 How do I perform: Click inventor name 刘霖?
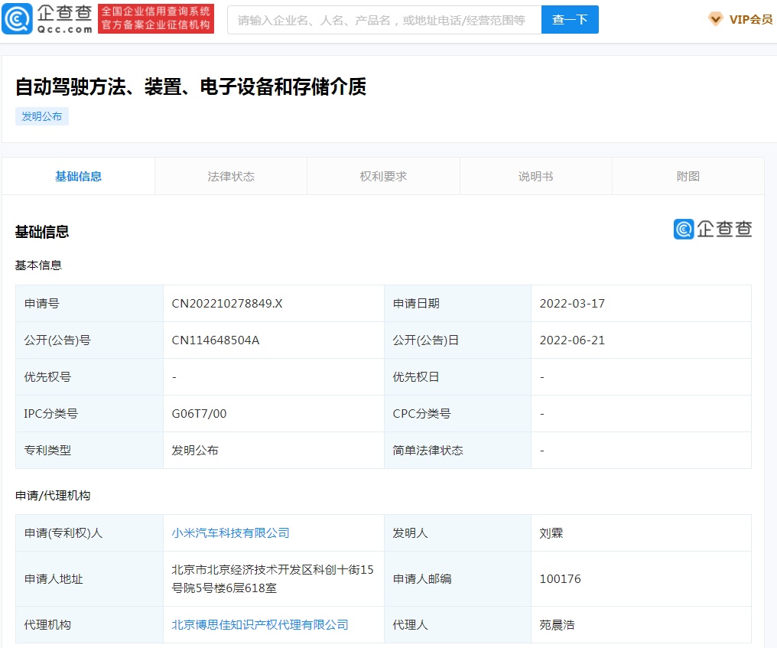click(551, 533)
